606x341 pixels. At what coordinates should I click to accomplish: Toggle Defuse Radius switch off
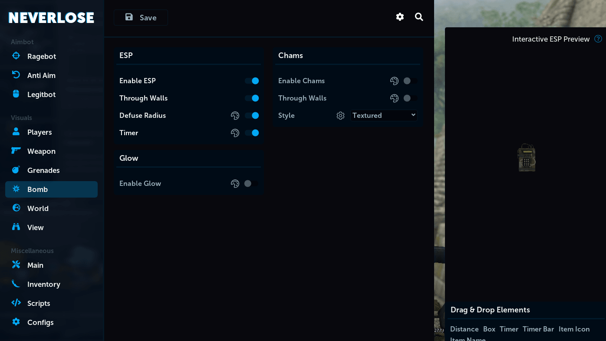[x=252, y=116]
